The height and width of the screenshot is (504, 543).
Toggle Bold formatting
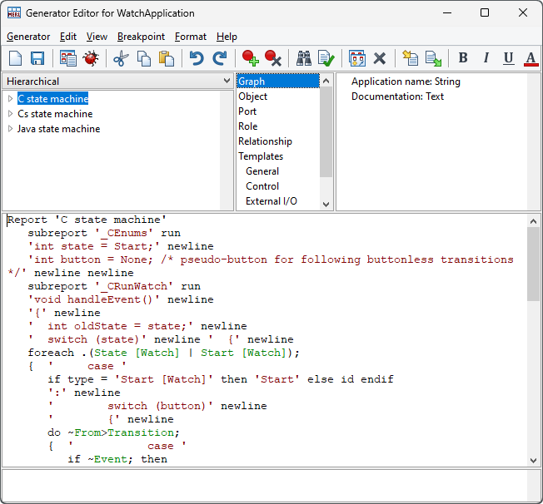(463, 57)
